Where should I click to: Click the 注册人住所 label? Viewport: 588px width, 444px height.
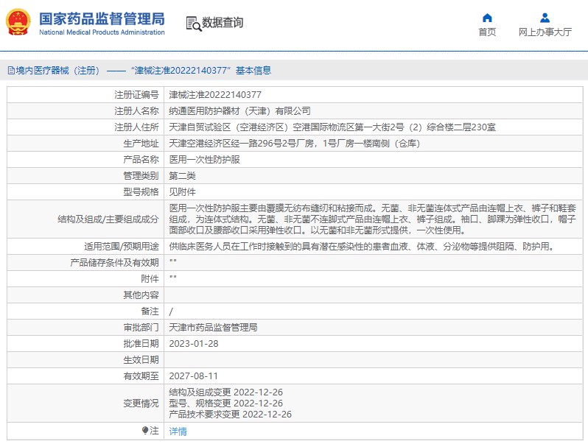(x=136, y=127)
